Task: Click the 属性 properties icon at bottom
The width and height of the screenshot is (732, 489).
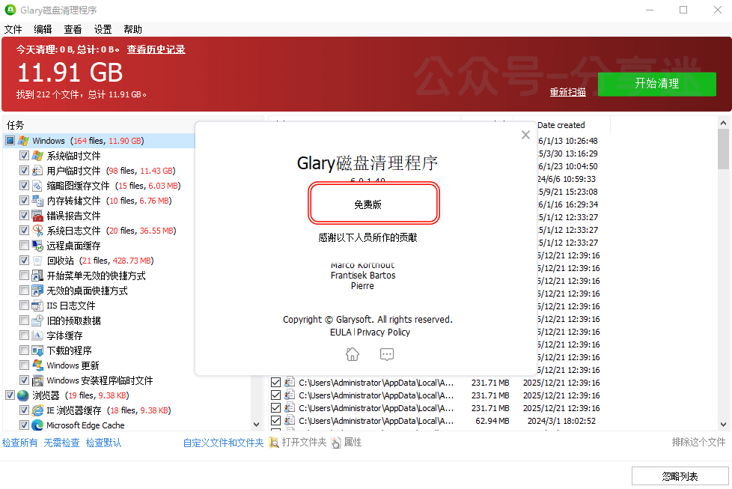Action: (337, 442)
